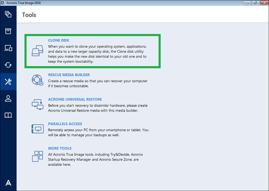Select the PARALLELS ACCESS heading link
The image size is (269, 191).
[x=65, y=124]
